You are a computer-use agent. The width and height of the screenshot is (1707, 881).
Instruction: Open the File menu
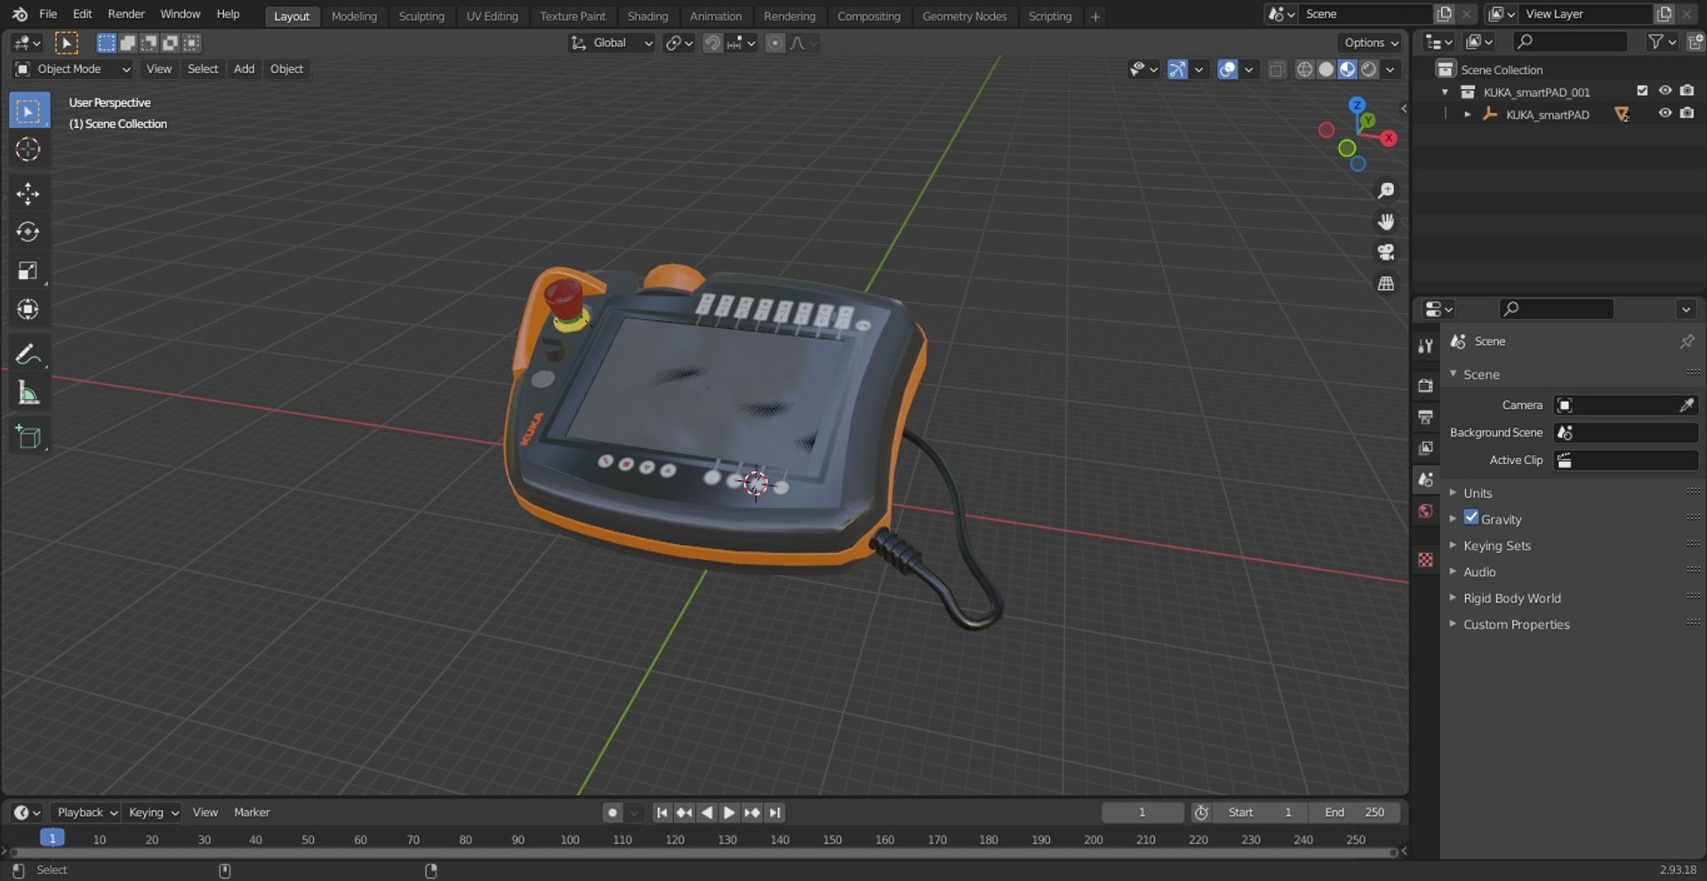48,14
